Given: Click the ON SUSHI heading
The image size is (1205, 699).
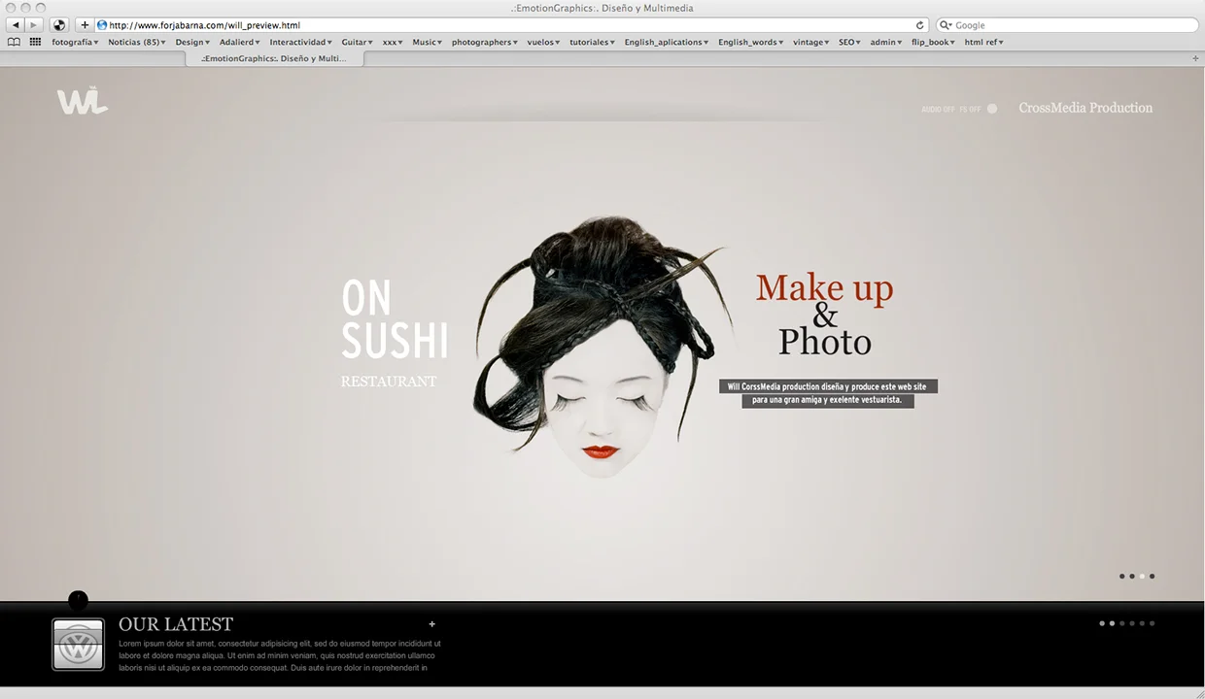Looking at the screenshot, I should tap(395, 319).
